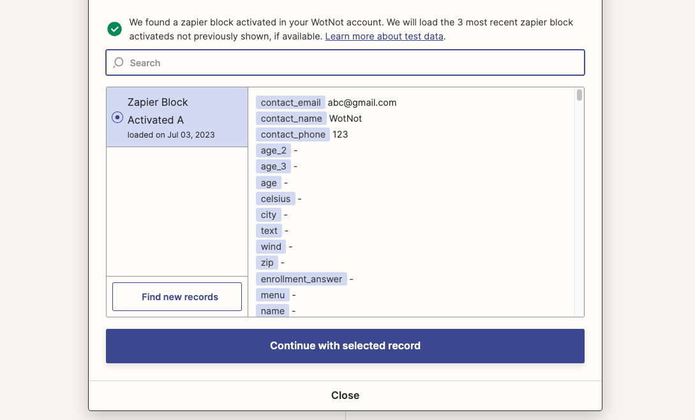This screenshot has height=420, width=695.
Task: Open Learn more about test data link
Action: pyautogui.click(x=384, y=36)
